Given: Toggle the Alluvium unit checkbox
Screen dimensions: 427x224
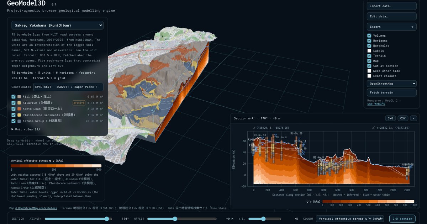Looking at the screenshot, I should click(14, 102).
